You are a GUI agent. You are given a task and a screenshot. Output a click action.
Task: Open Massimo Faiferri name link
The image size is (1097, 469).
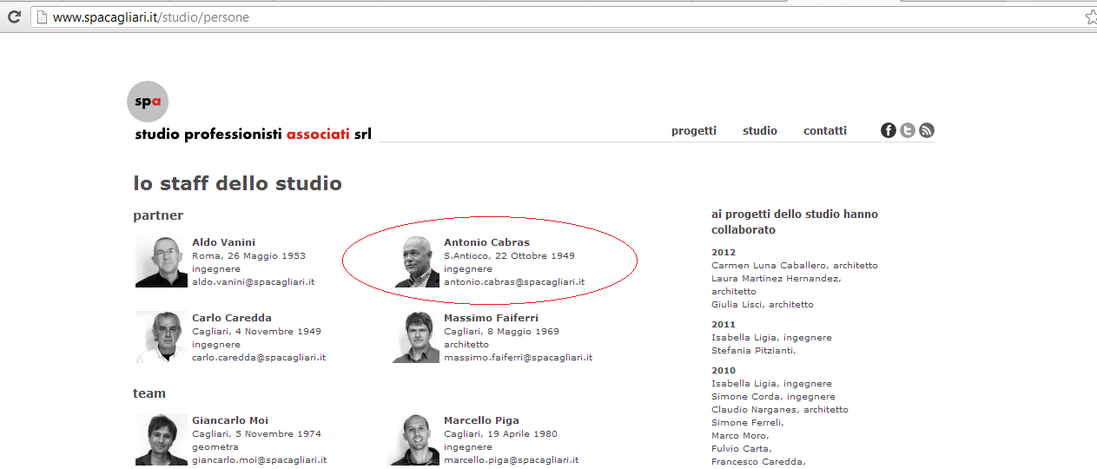pyautogui.click(x=491, y=318)
